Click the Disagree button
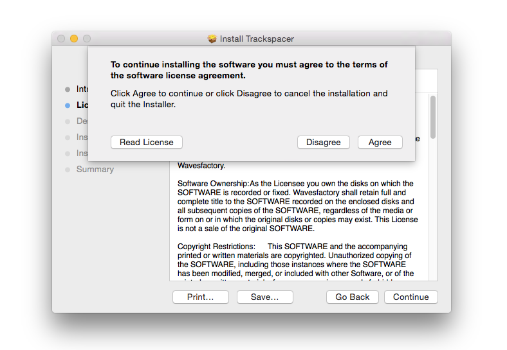The width and height of the screenshot is (507, 350). pos(324,143)
